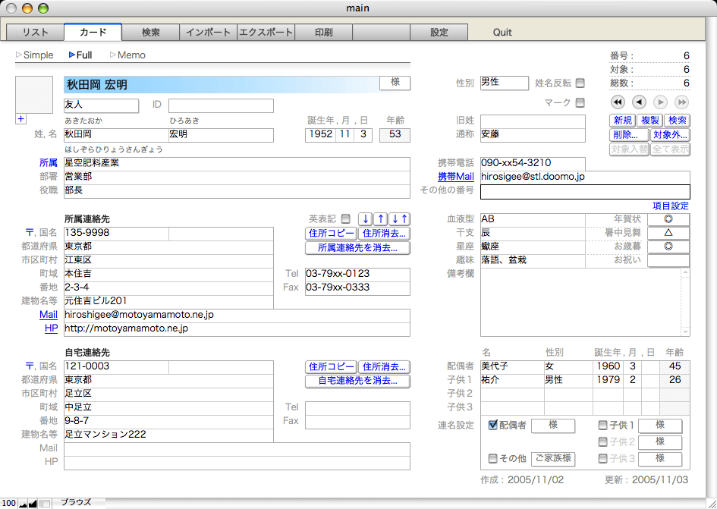This screenshot has height=509, width=717.
Task: Check the その他 joint-name checkbox
Action: pyautogui.click(x=493, y=458)
